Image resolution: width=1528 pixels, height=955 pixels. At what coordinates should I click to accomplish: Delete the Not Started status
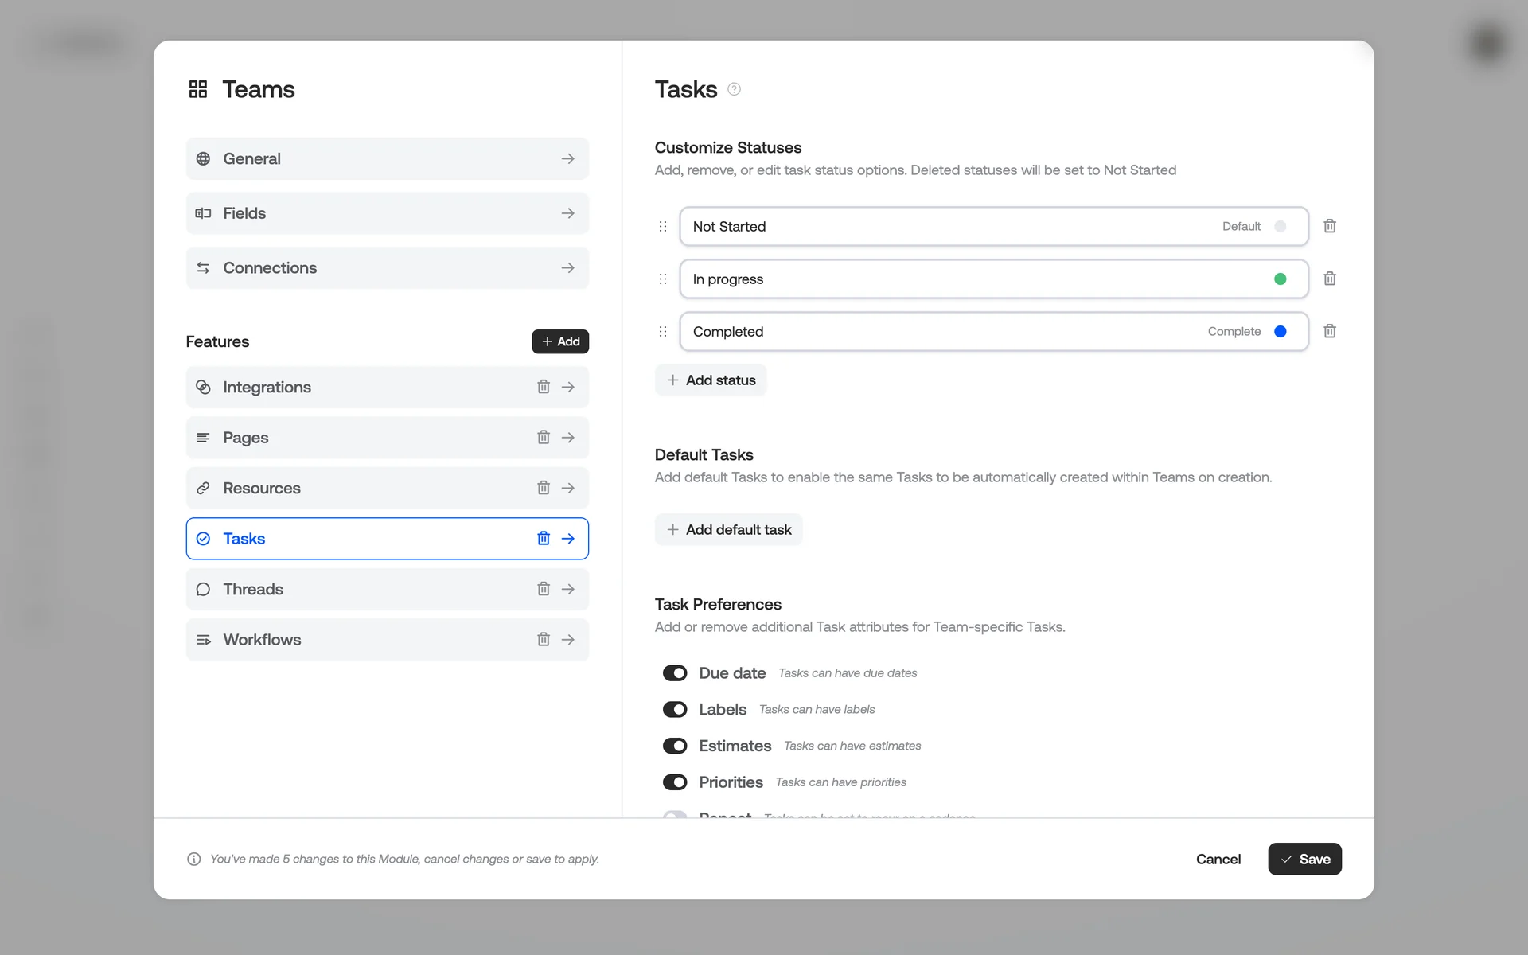[1329, 226]
